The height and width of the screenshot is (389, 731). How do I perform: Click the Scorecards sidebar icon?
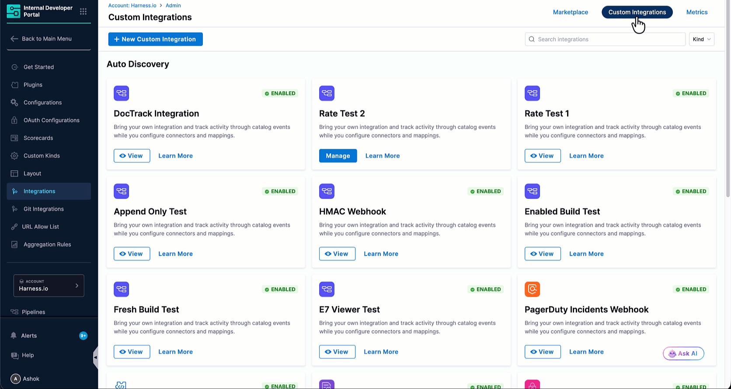14,138
